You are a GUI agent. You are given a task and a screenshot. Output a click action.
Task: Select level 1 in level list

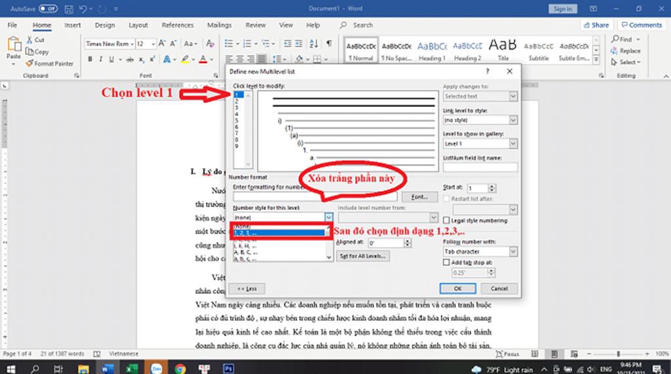click(x=239, y=94)
